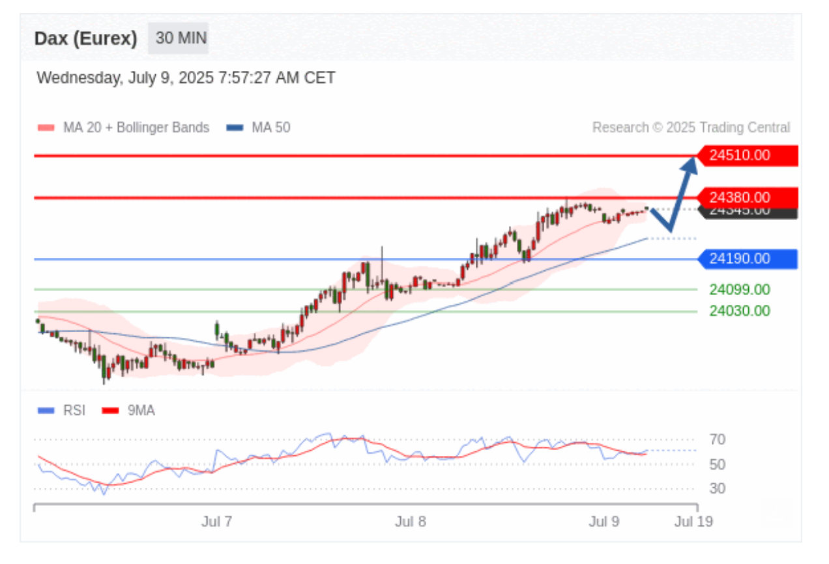Image resolution: width=829 pixels, height=564 pixels.
Task: Select the red 24380.00 price tag
Action: coord(747,197)
